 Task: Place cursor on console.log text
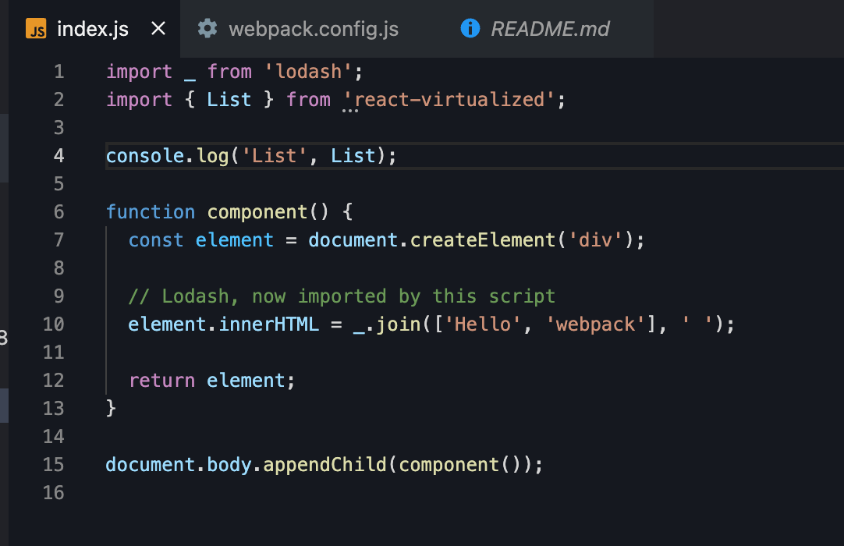point(167,156)
